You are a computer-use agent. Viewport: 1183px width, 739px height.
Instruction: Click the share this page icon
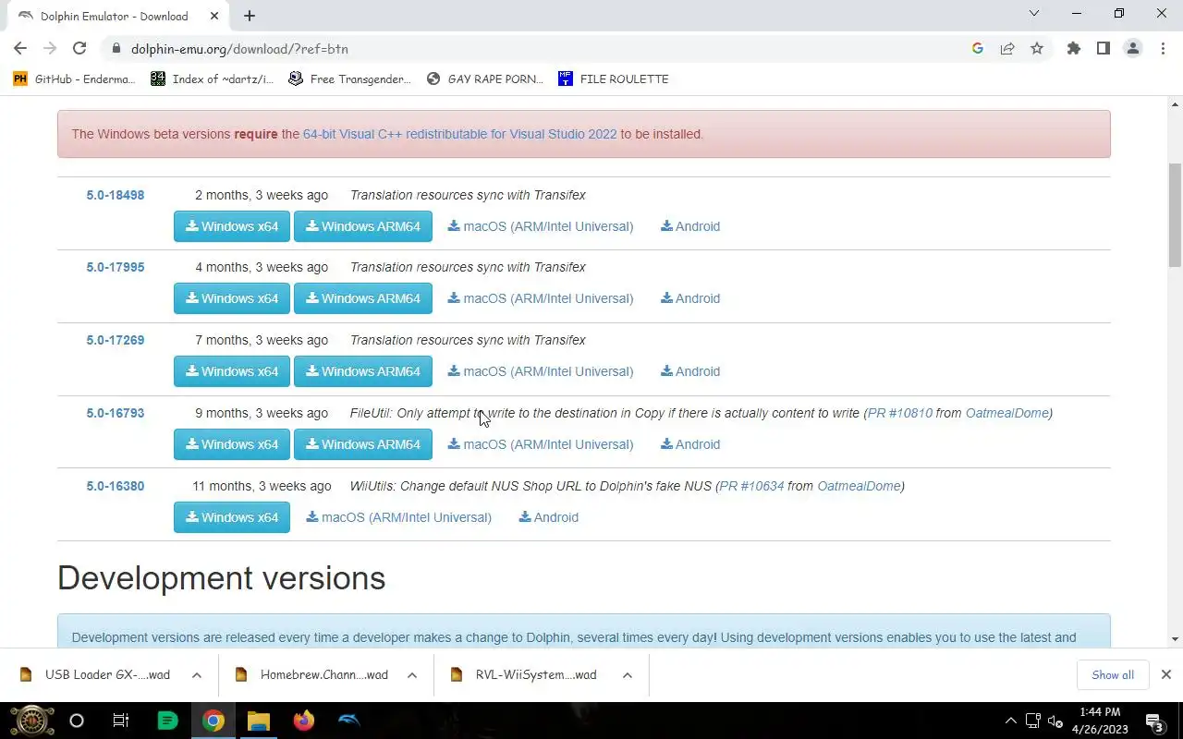[1007, 49]
